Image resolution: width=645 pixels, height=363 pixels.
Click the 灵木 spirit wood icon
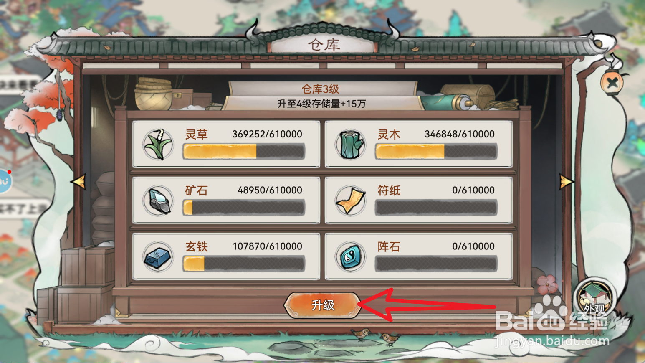click(x=351, y=145)
